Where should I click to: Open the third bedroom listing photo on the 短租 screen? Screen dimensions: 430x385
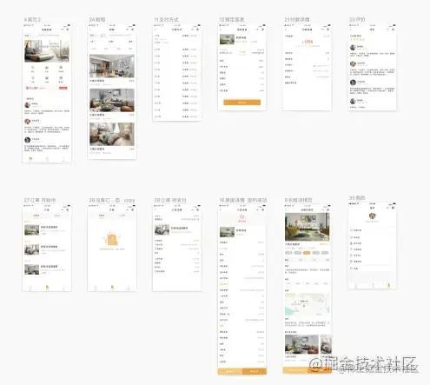click(112, 134)
